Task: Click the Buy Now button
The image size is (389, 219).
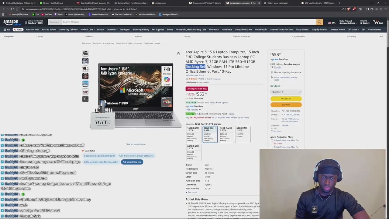Action: tap(286, 105)
